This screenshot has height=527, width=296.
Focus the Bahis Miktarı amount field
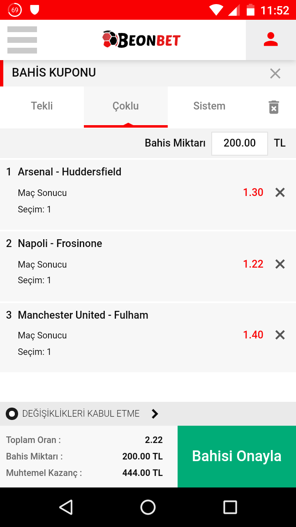click(x=240, y=143)
